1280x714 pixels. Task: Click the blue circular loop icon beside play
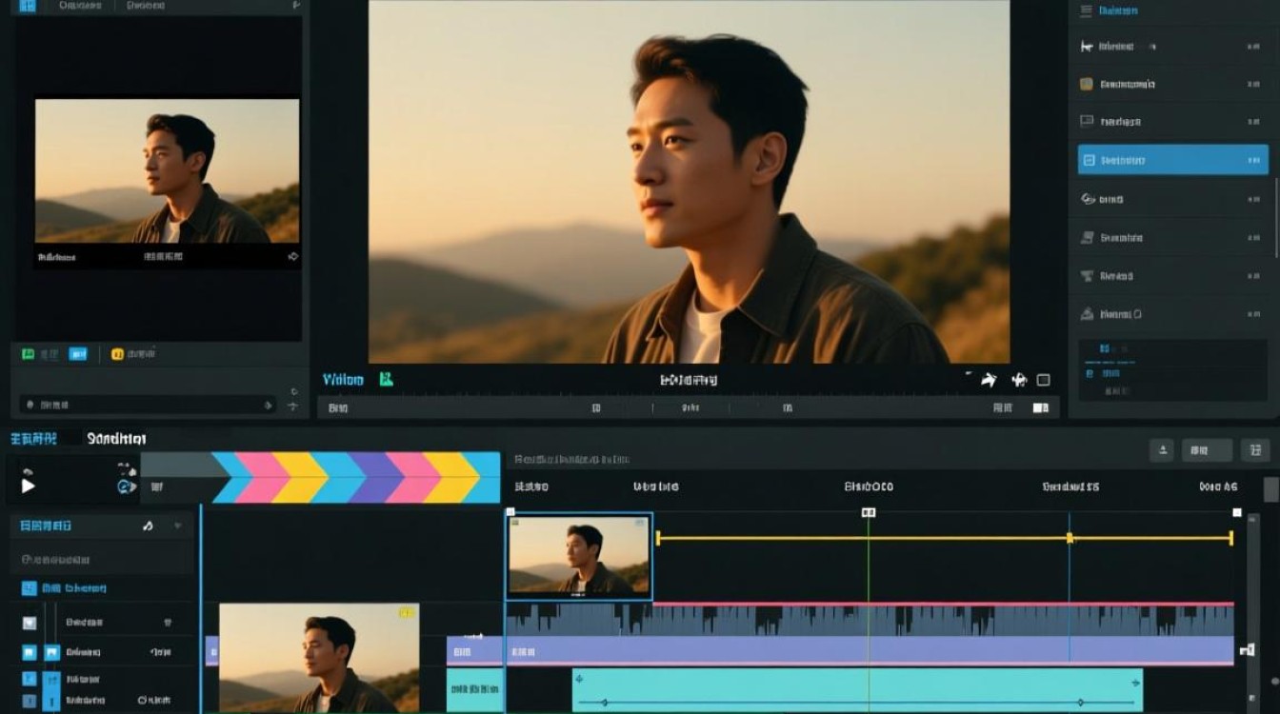coord(126,486)
